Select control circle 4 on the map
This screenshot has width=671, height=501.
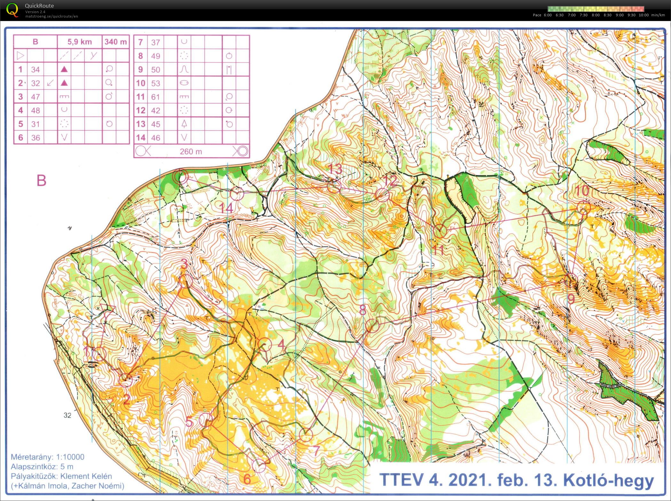[265, 344]
